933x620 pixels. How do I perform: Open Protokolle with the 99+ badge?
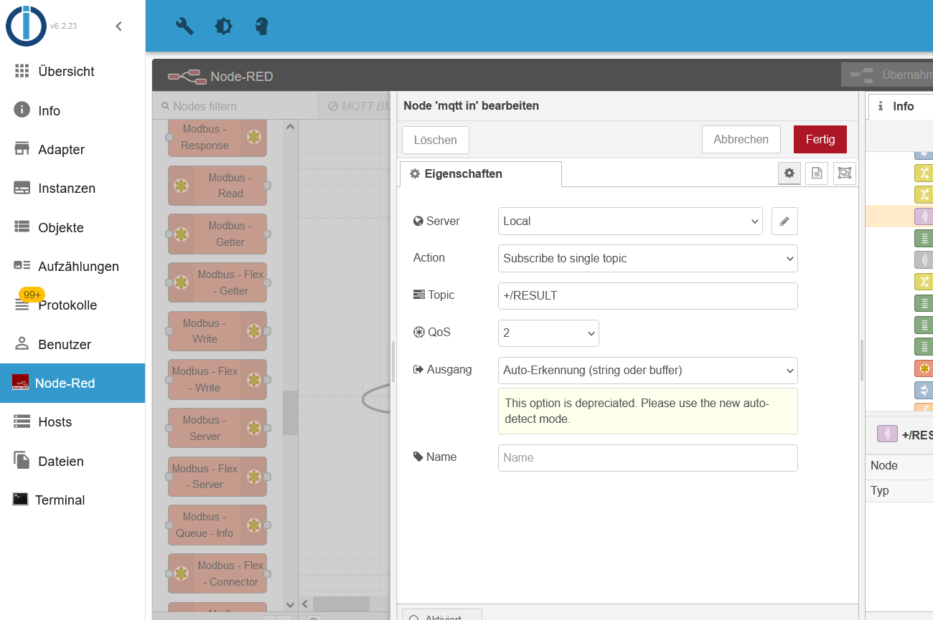(72, 305)
